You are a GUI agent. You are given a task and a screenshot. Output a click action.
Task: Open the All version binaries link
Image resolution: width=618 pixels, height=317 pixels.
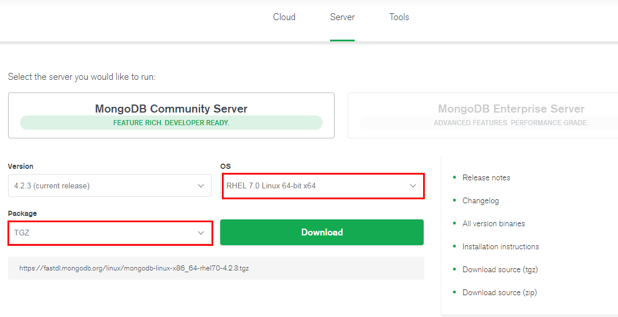(x=493, y=223)
